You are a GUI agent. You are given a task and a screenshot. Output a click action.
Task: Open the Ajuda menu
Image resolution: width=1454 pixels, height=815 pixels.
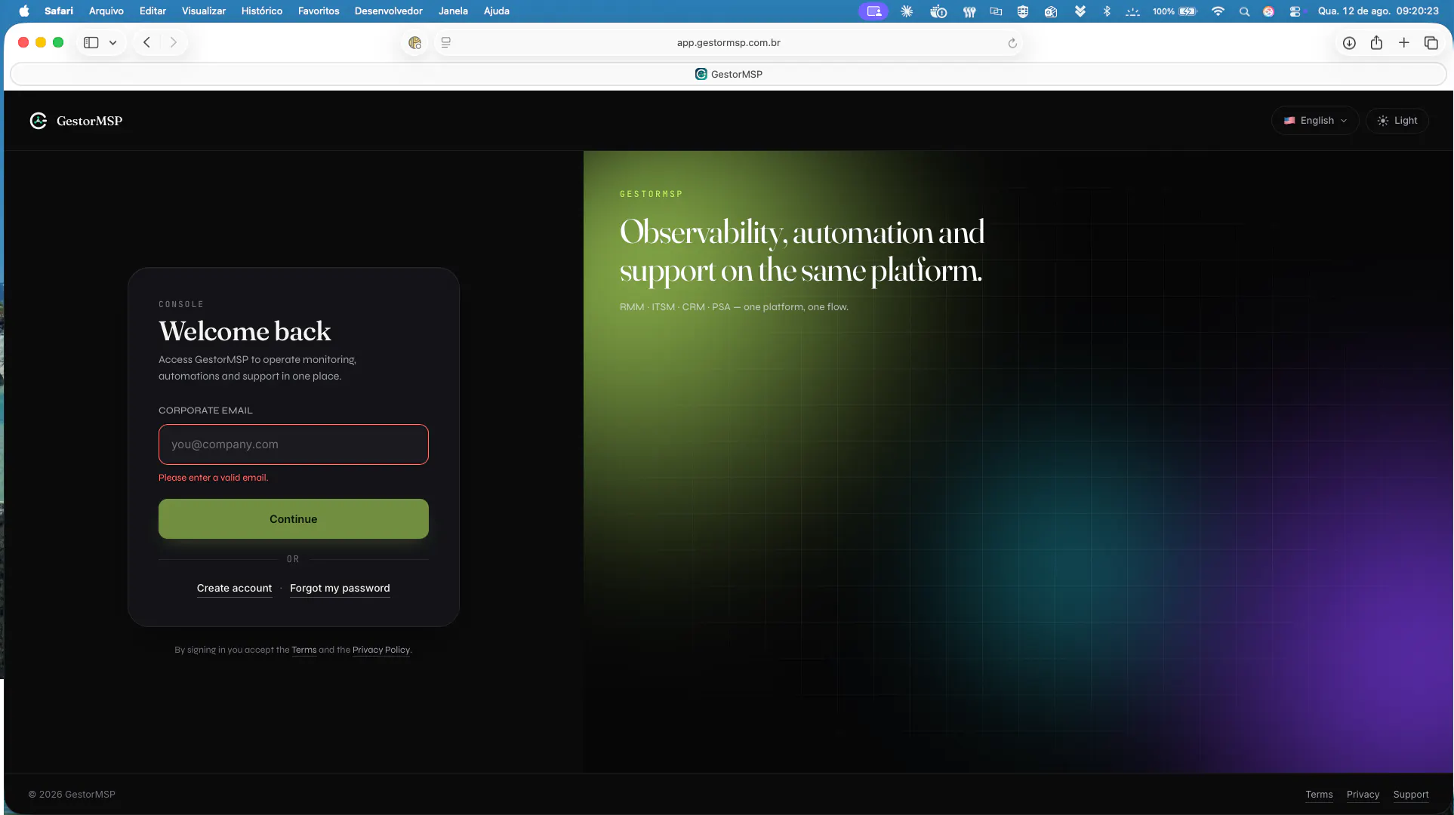(497, 11)
